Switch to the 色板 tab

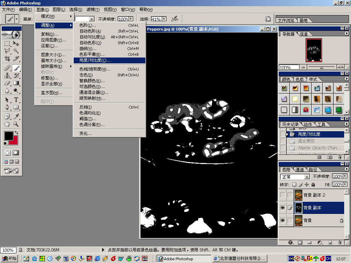tap(300, 79)
